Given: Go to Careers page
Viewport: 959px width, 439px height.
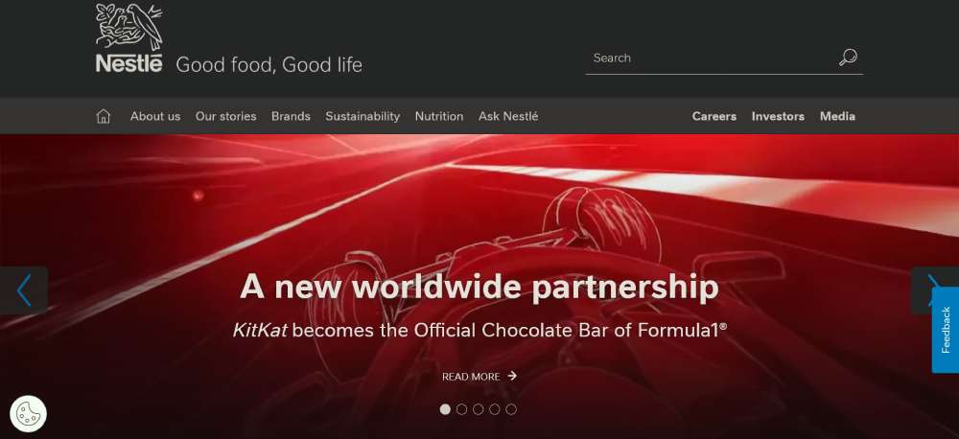Looking at the screenshot, I should (714, 116).
